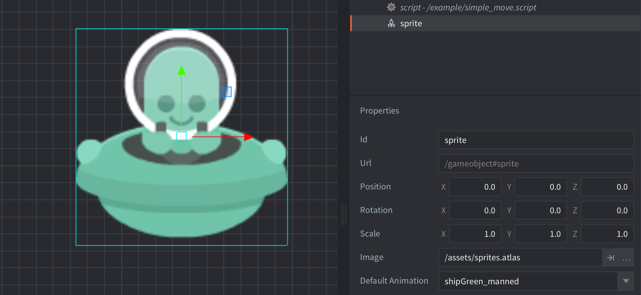The height and width of the screenshot is (295, 641).
Task: Edit the Rotation Y value
Action: pyautogui.click(x=541, y=211)
